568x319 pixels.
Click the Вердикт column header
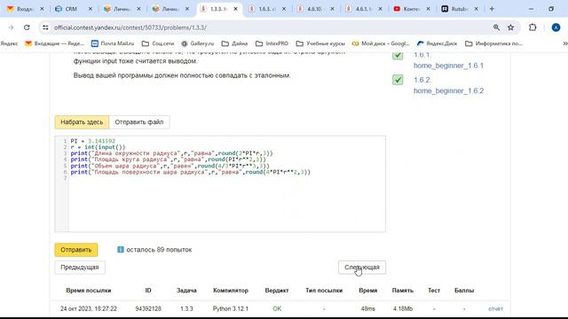[x=277, y=291]
